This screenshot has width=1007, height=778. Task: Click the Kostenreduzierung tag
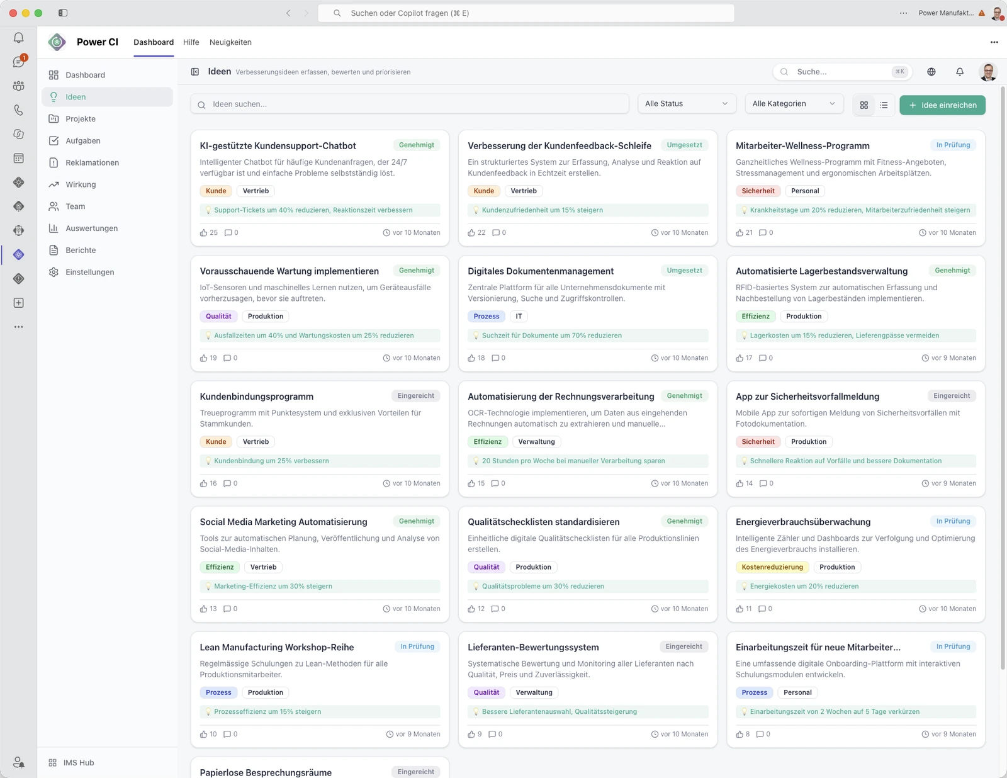click(x=772, y=567)
